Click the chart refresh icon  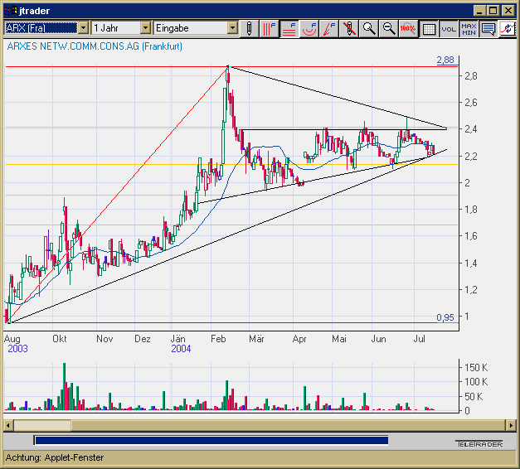click(x=508, y=28)
